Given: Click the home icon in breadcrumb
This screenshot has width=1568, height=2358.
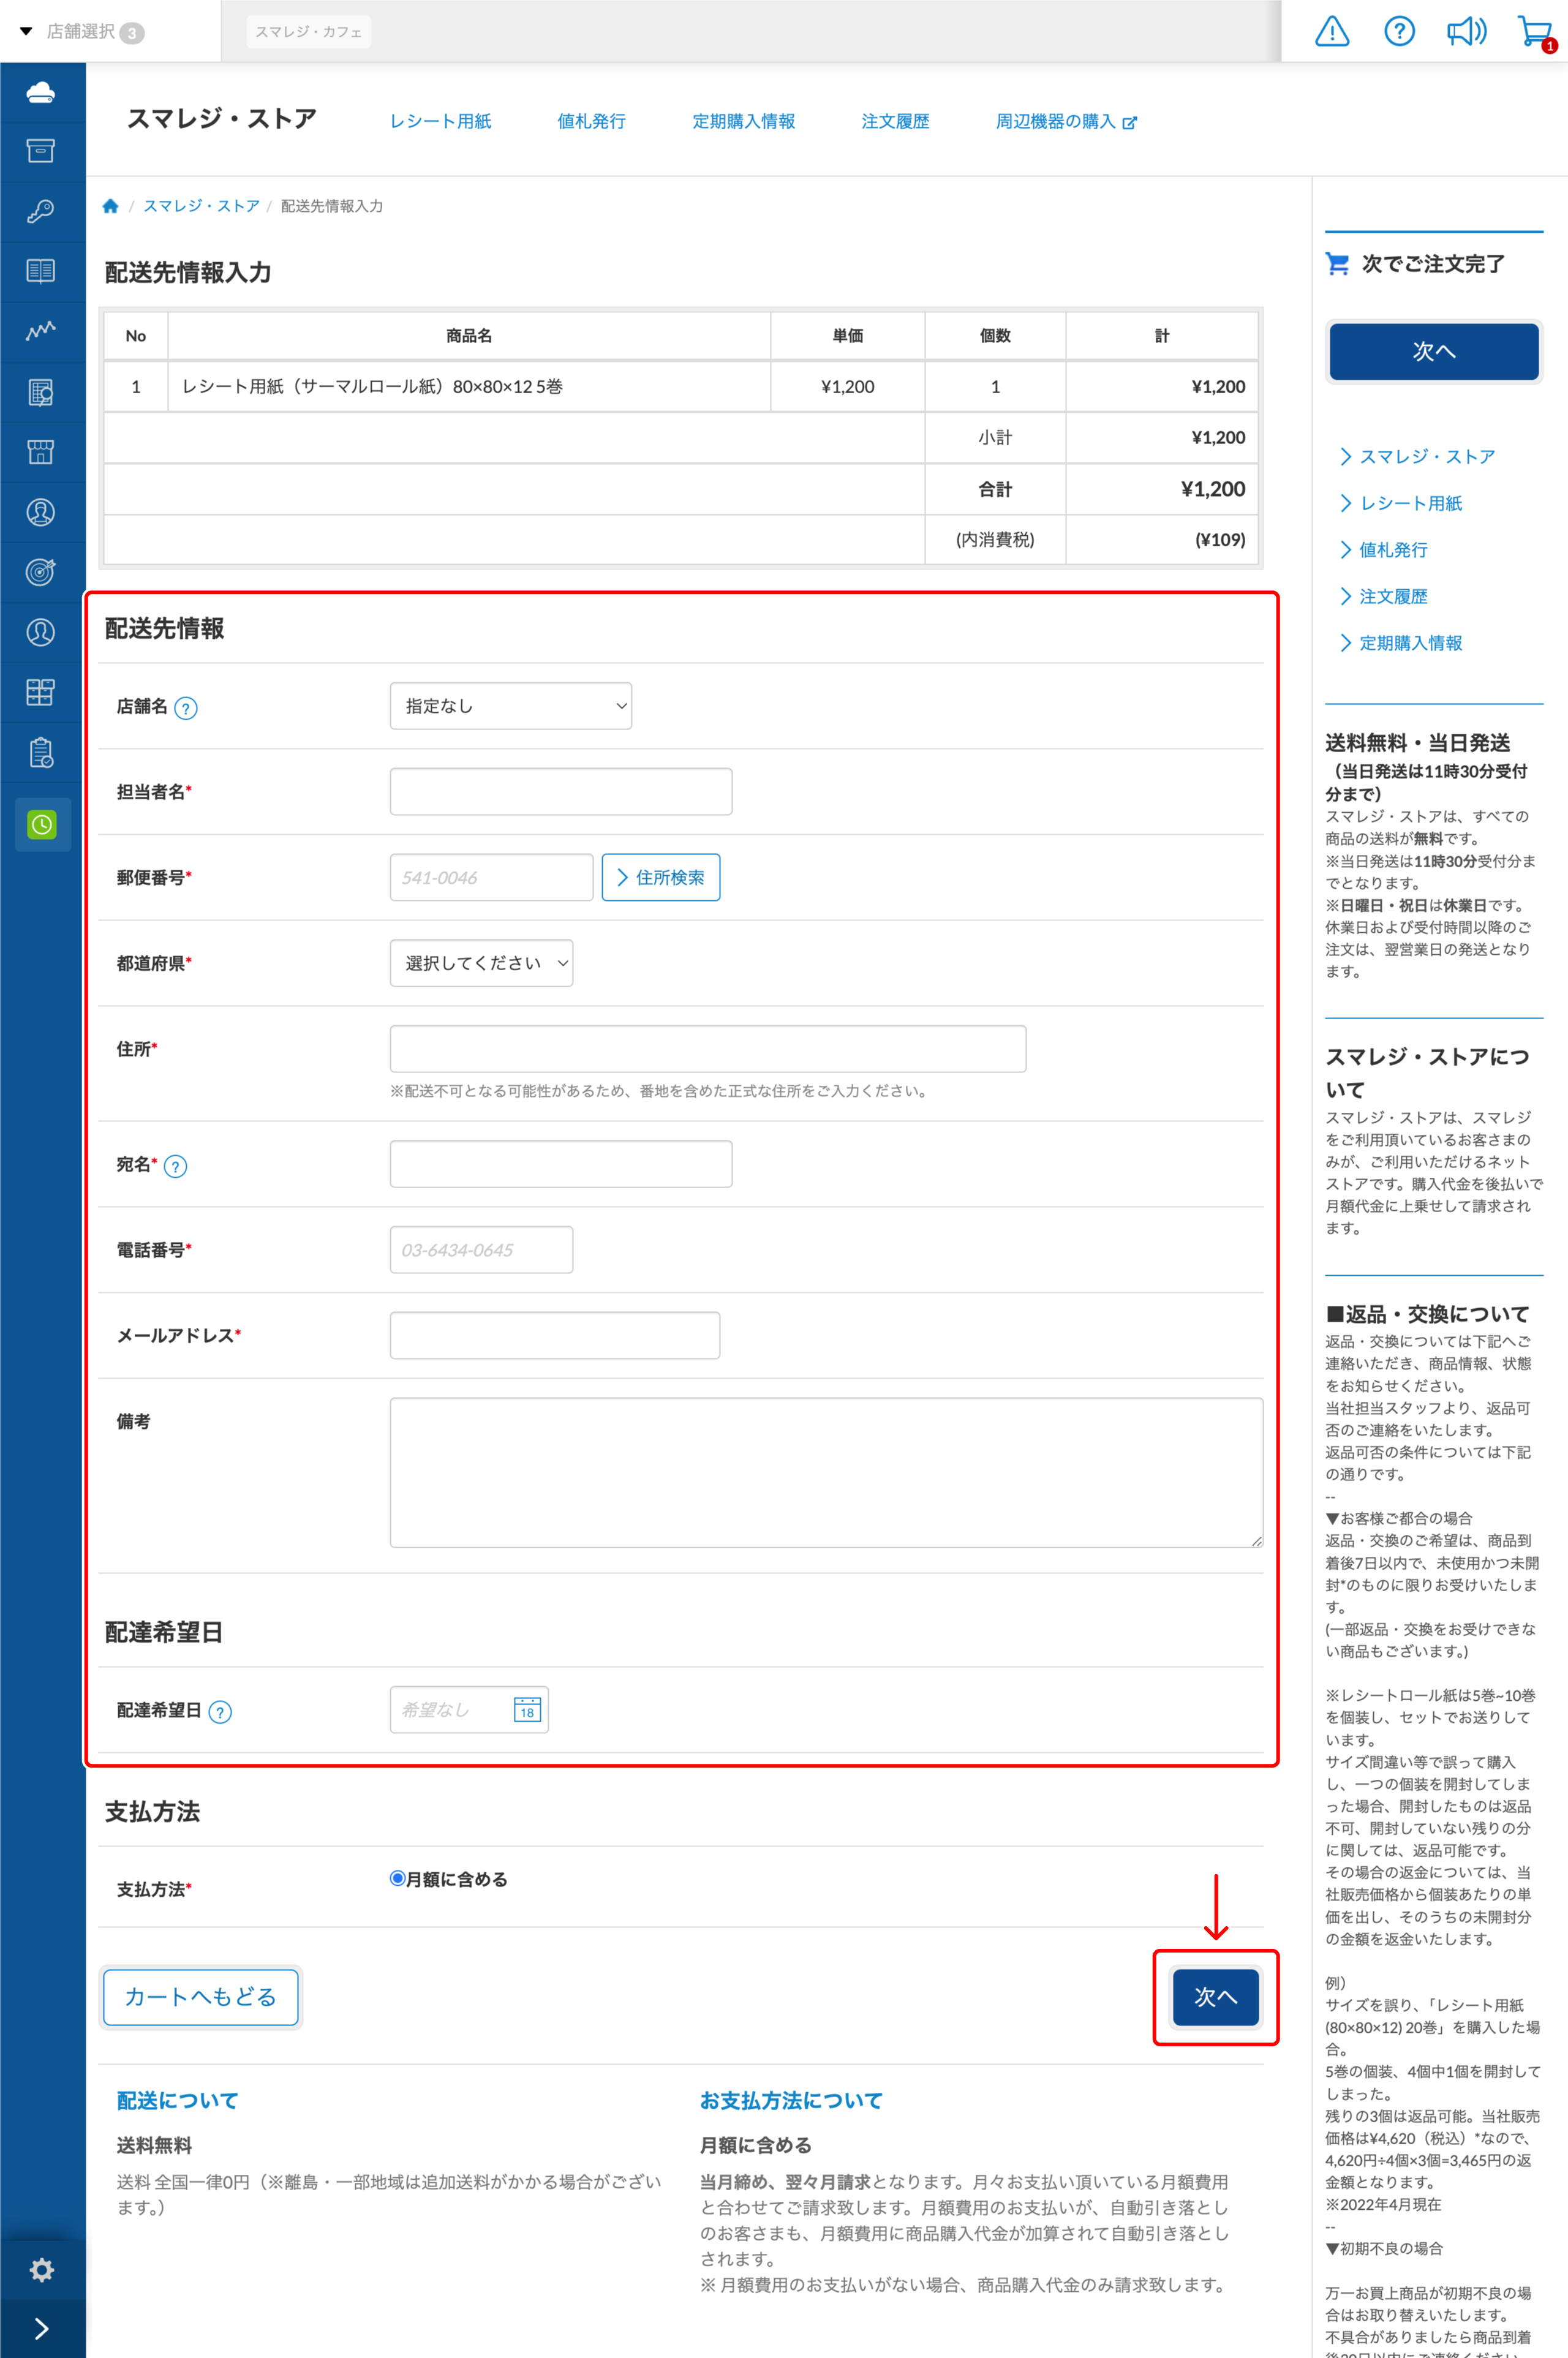Looking at the screenshot, I should pyautogui.click(x=111, y=206).
